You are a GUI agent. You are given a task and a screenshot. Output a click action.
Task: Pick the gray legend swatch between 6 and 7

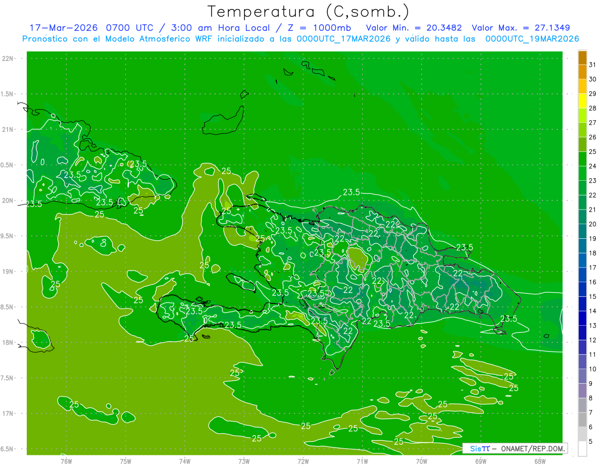click(x=582, y=420)
